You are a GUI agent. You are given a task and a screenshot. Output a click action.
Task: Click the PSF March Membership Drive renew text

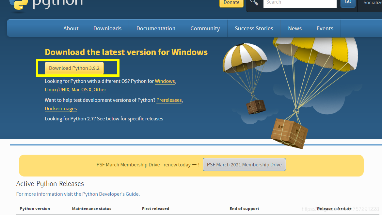pos(148,165)
